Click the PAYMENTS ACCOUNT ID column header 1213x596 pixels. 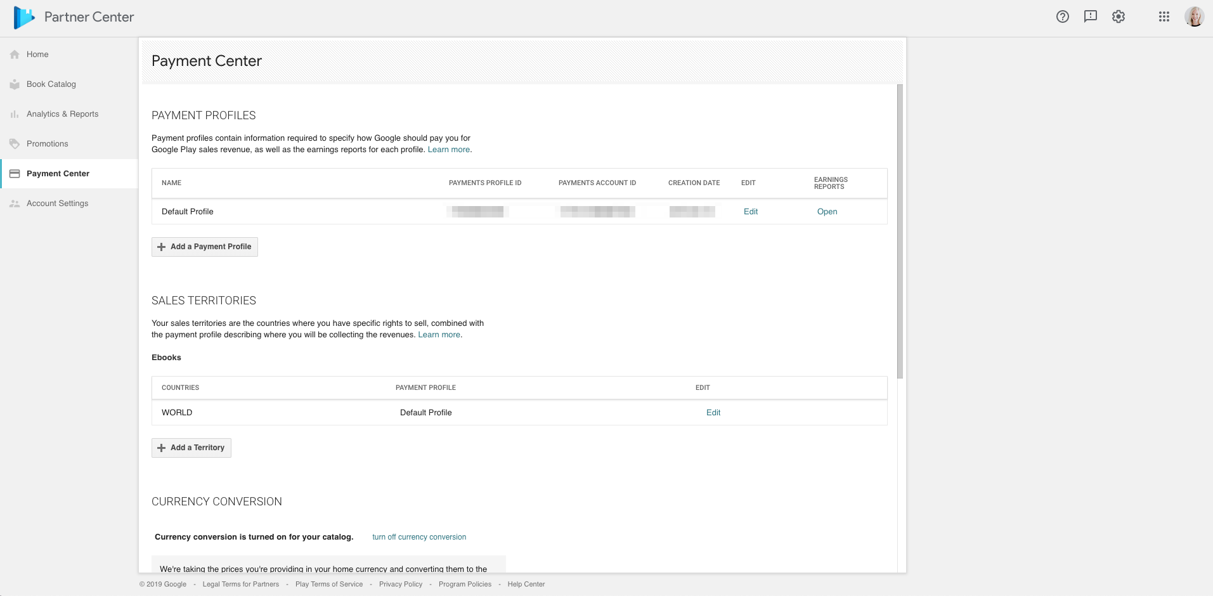597,183
